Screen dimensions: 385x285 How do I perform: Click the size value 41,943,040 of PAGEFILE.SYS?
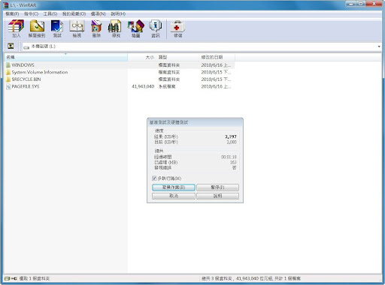point(143,86)
